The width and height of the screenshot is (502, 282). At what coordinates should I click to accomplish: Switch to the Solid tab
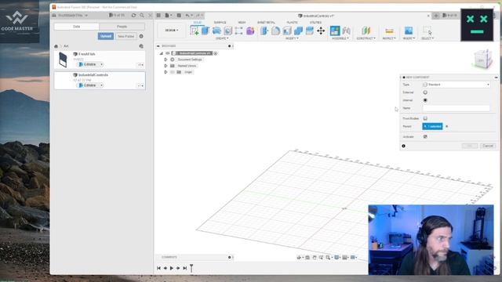197,23
